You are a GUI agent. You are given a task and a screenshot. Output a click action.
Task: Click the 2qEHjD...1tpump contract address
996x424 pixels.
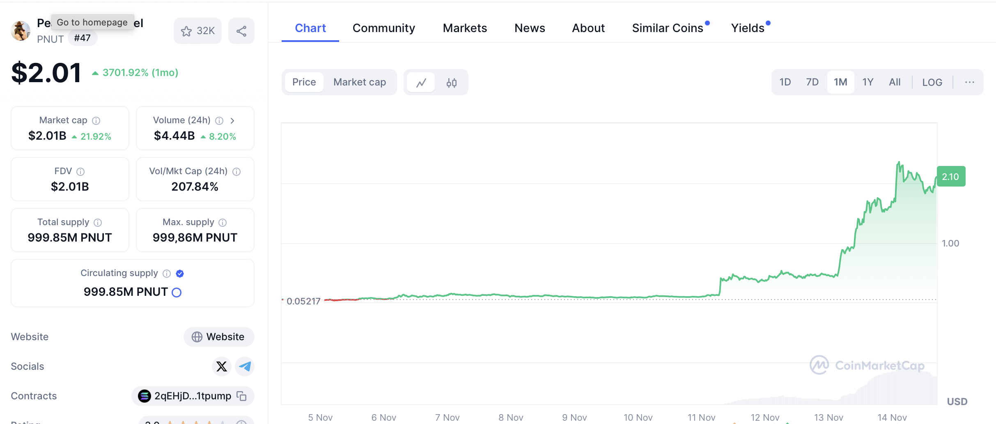pyautogui.click(x=192, y=396)
